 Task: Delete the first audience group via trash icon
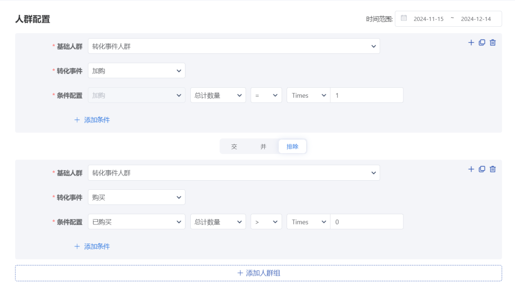[492, 42]
